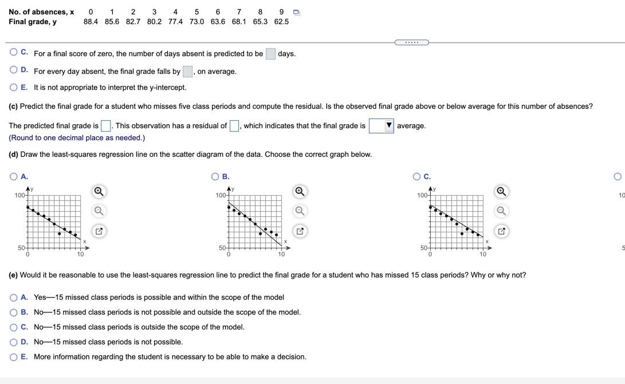Screen dimensions: 625x384
Task: Click the zoom-in magnifier on graph A
Action: [98, 191]
